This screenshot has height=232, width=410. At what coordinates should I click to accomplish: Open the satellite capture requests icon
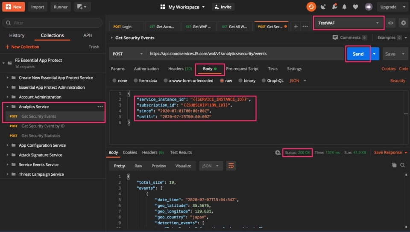[x=323, y=7]
